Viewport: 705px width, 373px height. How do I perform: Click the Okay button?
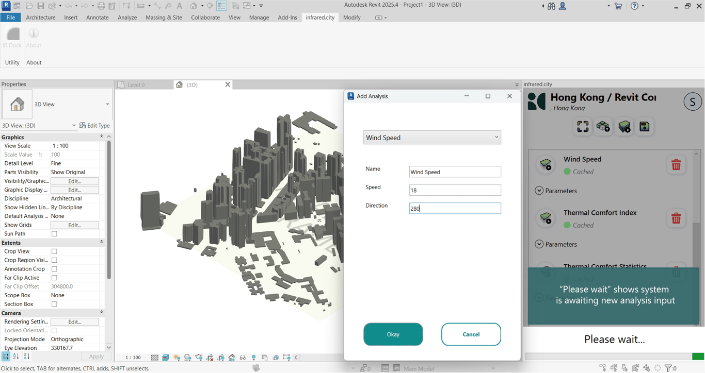point(393,334)
